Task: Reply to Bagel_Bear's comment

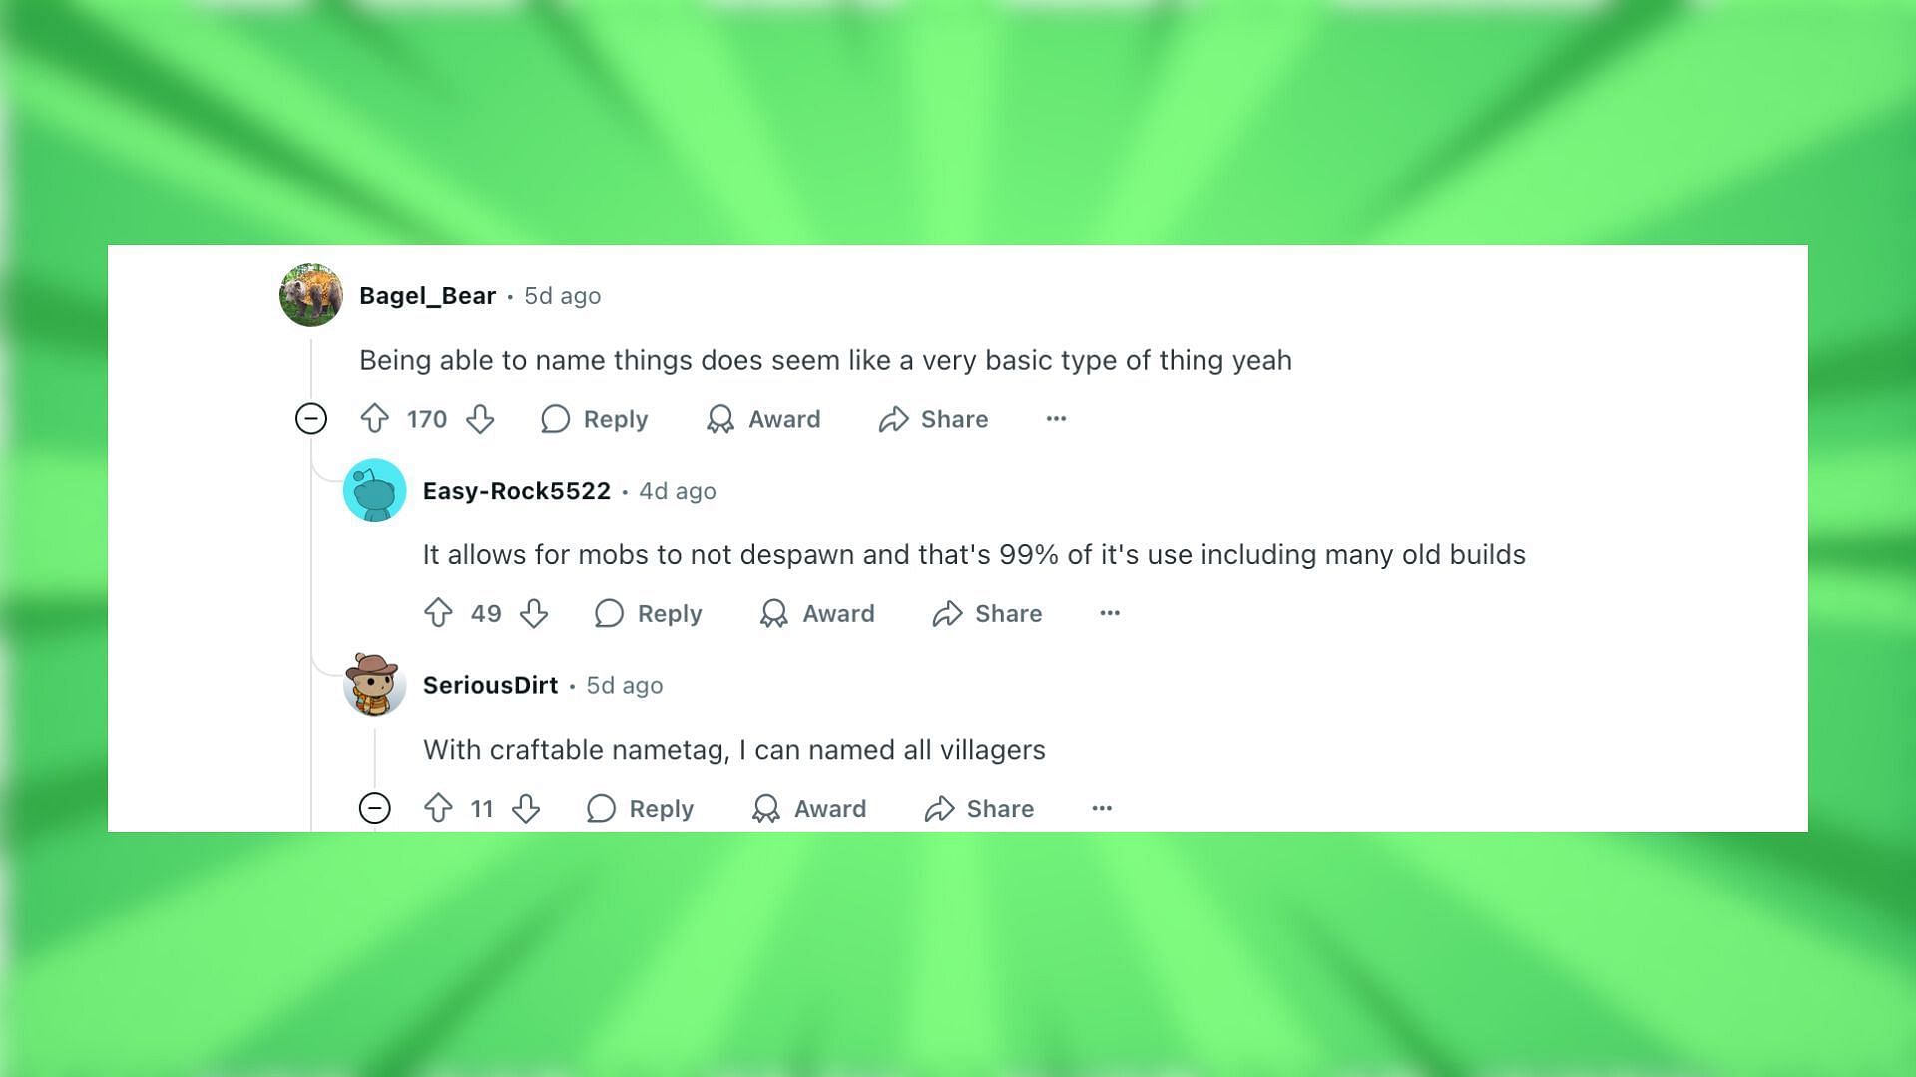Action: 595,419
